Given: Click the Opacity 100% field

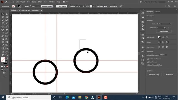Looking at the screenshot, I should click(79, 6).
